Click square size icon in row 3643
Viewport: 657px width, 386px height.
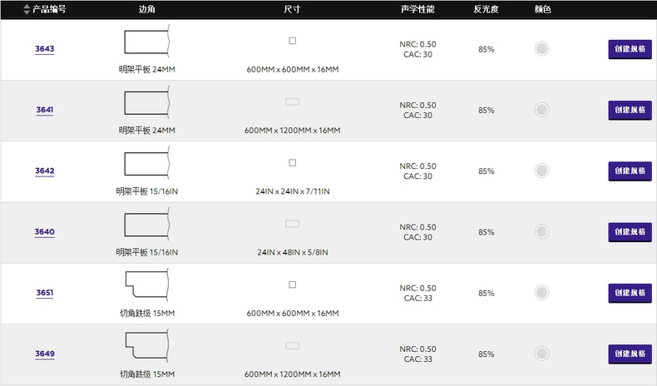(x=292, y=41)
